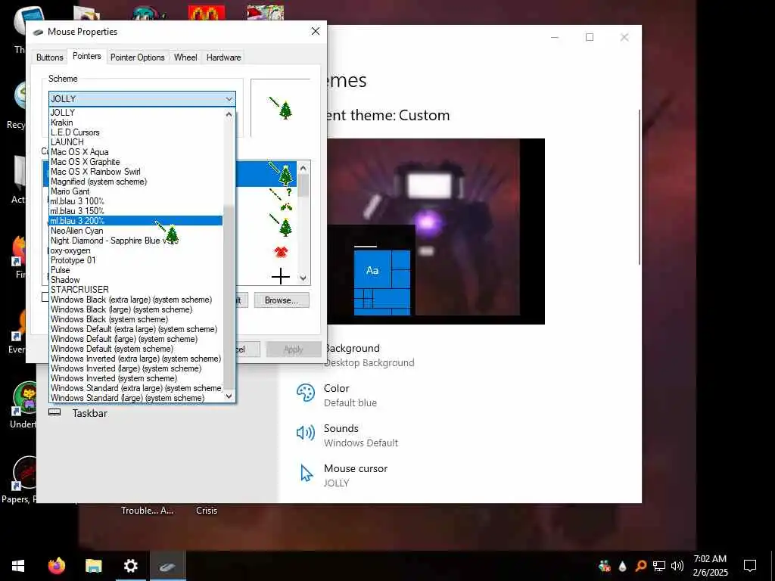Click the current theme preview thumbnail
Screen dimensions: 775x581
point(436,231)
